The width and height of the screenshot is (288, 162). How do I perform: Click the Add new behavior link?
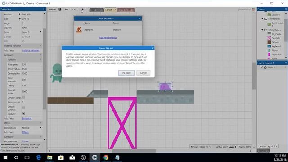(x=108, y=38)
